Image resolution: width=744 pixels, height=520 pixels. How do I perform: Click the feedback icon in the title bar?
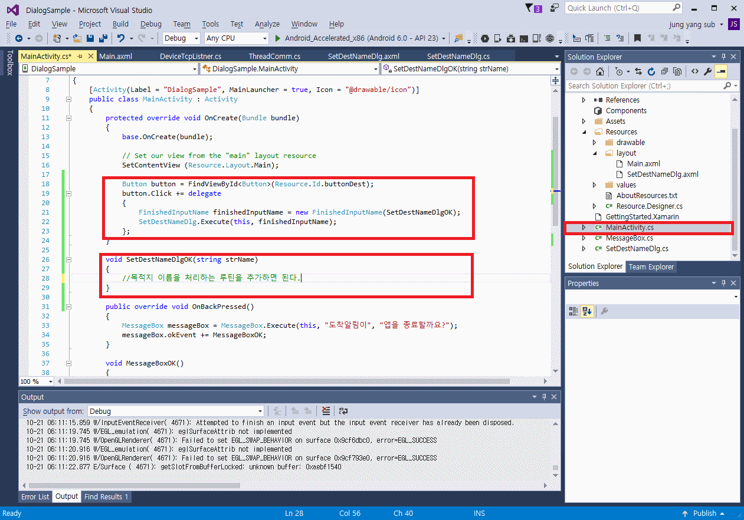[x=554, y=8]
